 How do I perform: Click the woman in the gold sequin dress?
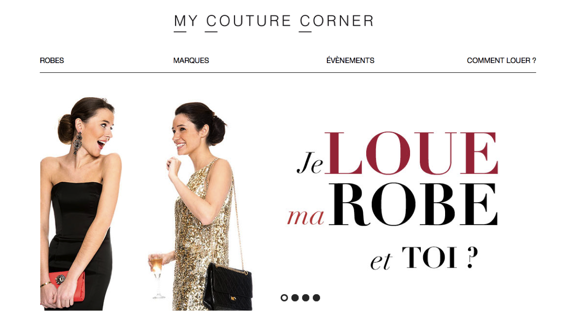[x=201, y=206]
